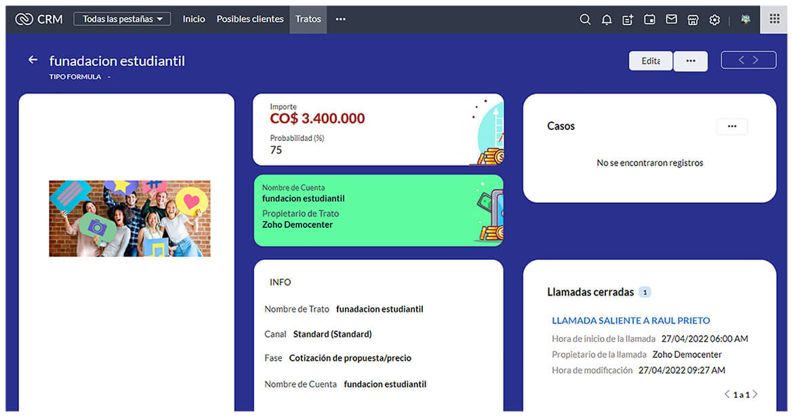Click the INFO section heading

(x=280, y=282)
